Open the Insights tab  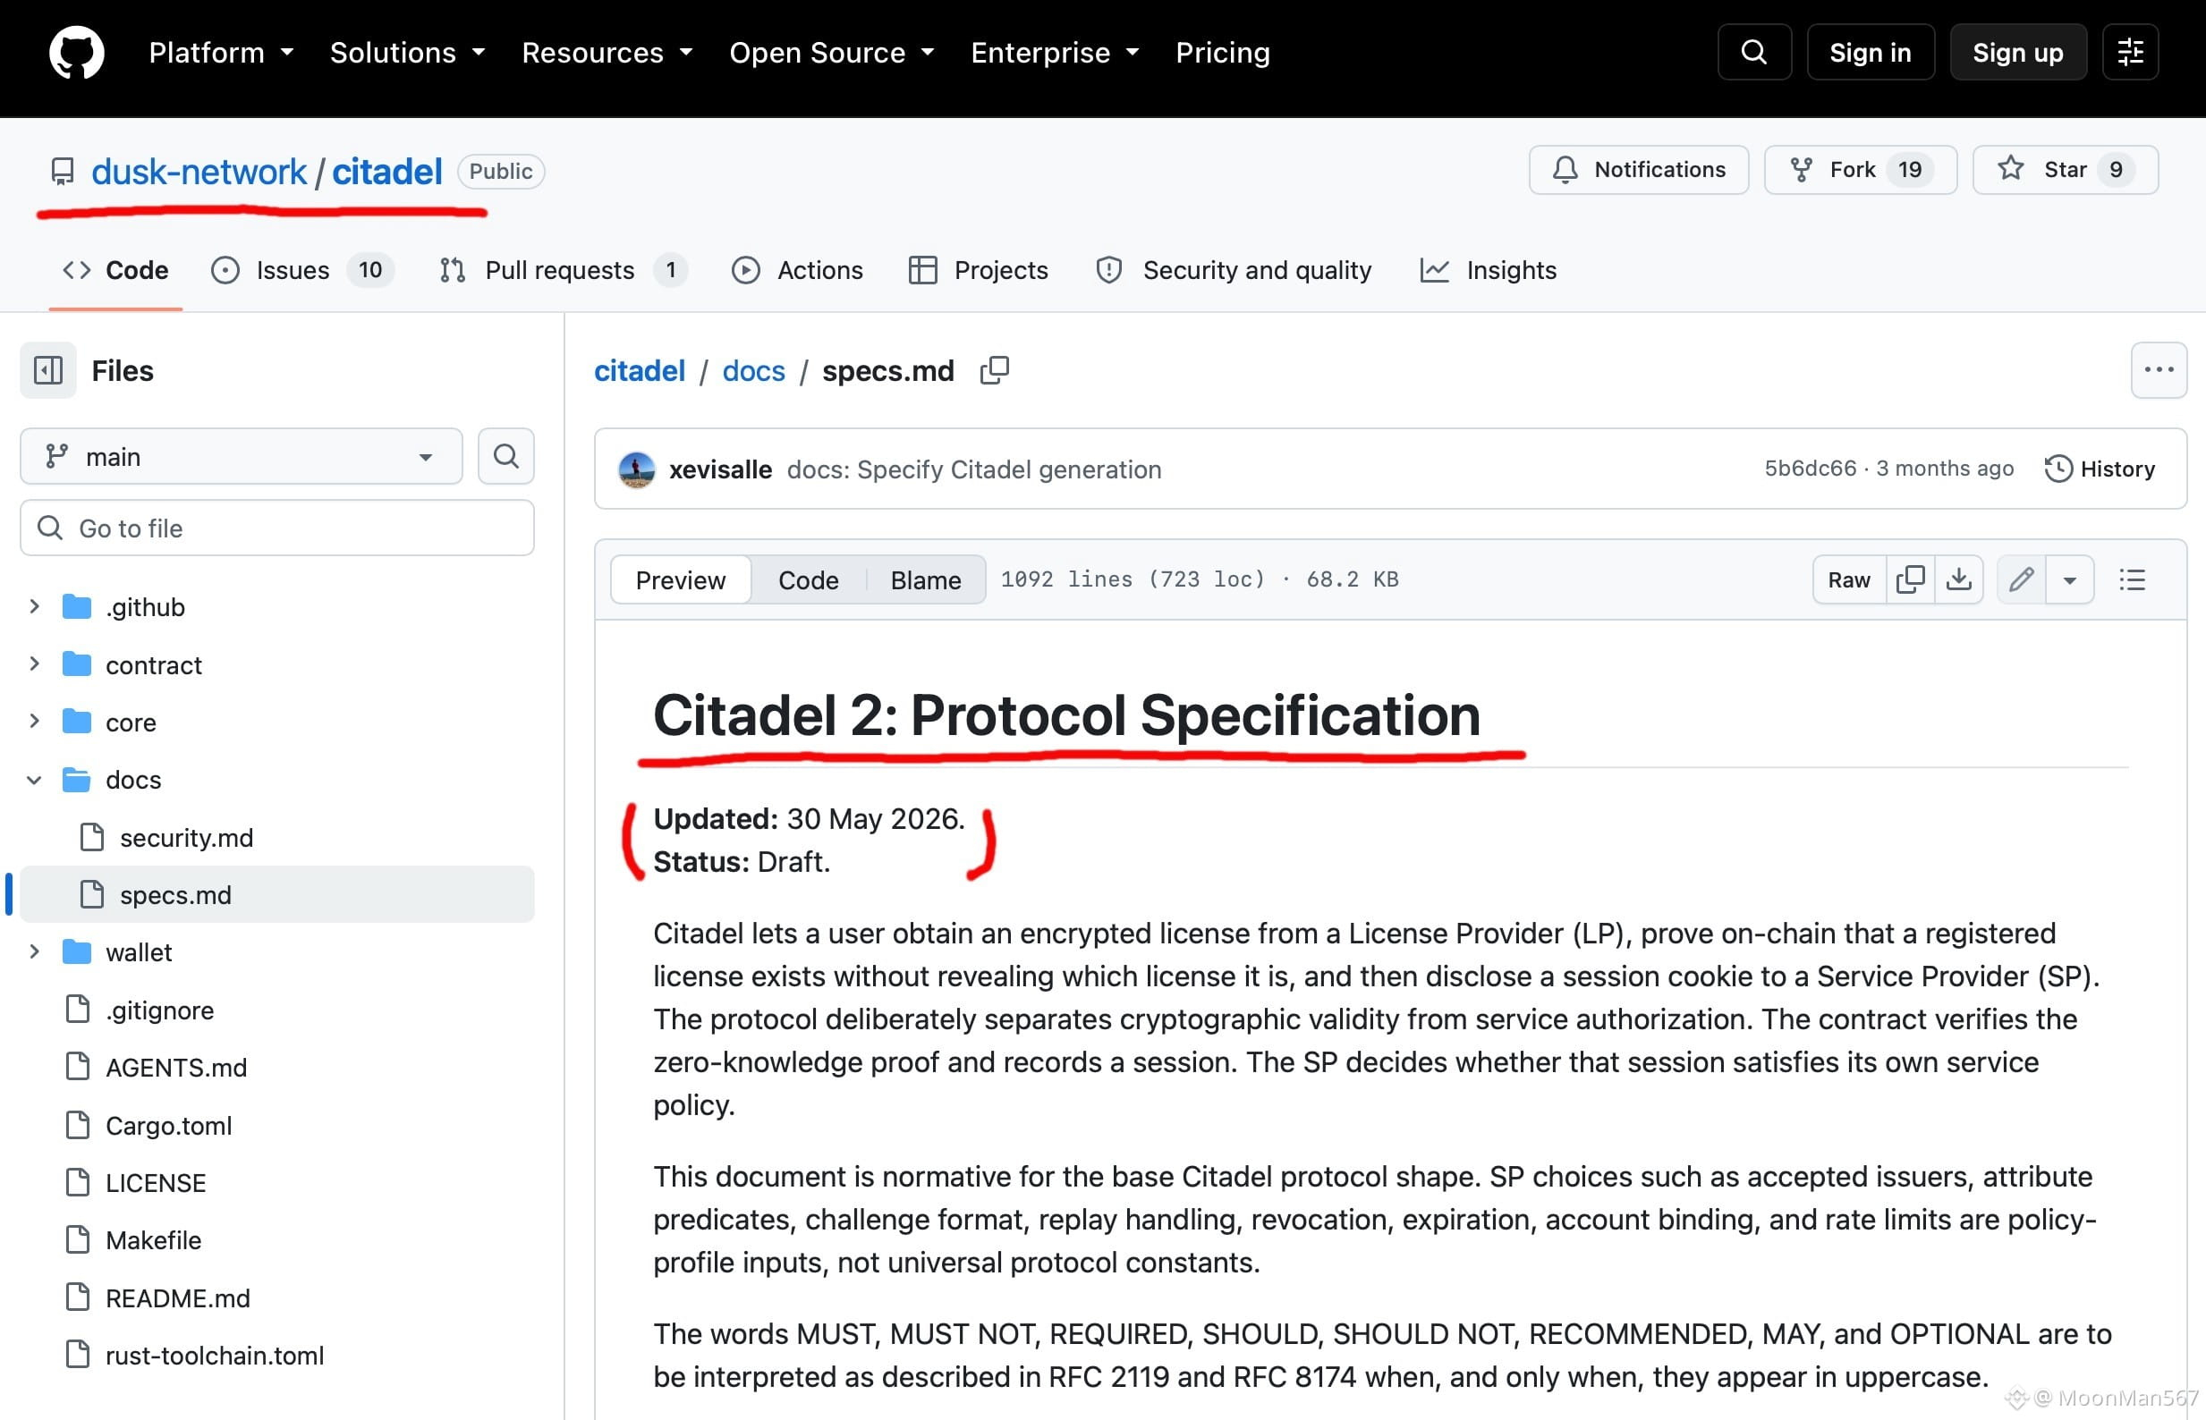1488,270
